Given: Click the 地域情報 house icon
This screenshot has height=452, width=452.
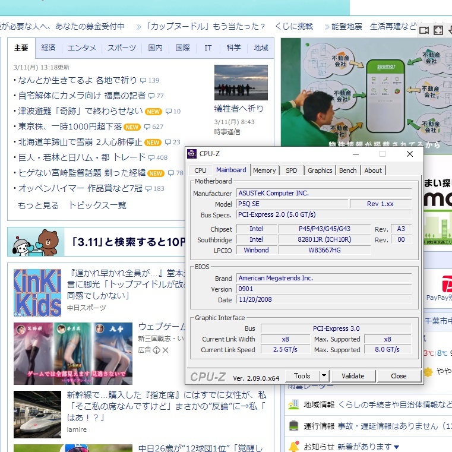Looking at the screenshot, I should point(293,404).
